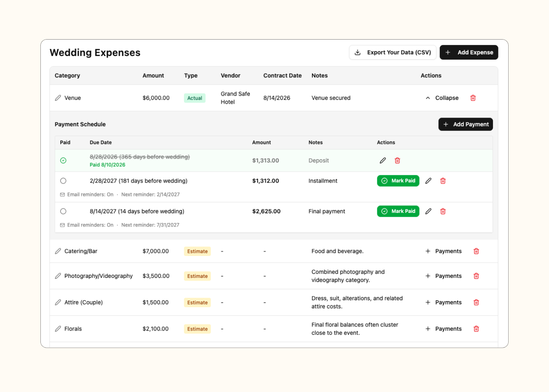
Task: Delete the Venue expense with the trash icon
Action: point(473,98)
